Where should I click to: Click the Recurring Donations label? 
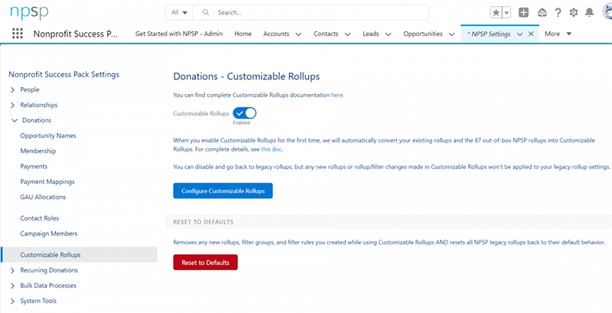(x=49, y=270)
